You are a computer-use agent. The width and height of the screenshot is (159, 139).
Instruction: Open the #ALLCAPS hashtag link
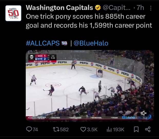(43, 43)
